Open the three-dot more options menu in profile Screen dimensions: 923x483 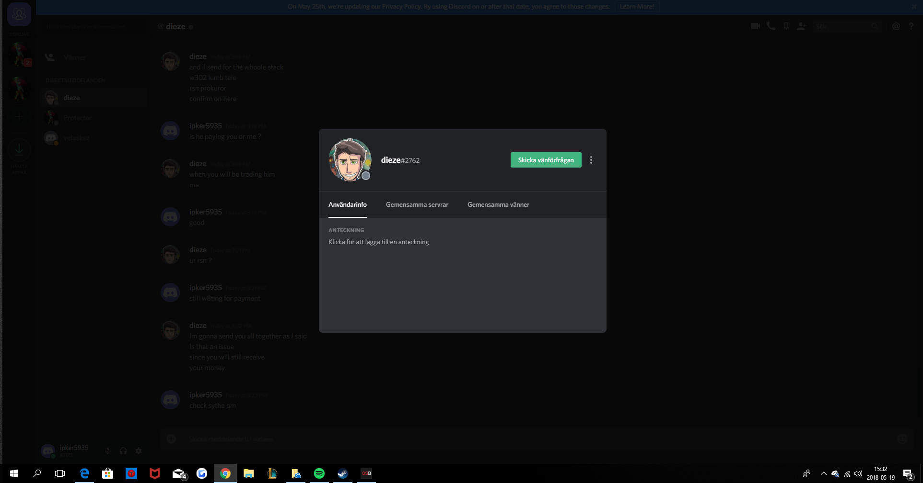click(591, 160)
